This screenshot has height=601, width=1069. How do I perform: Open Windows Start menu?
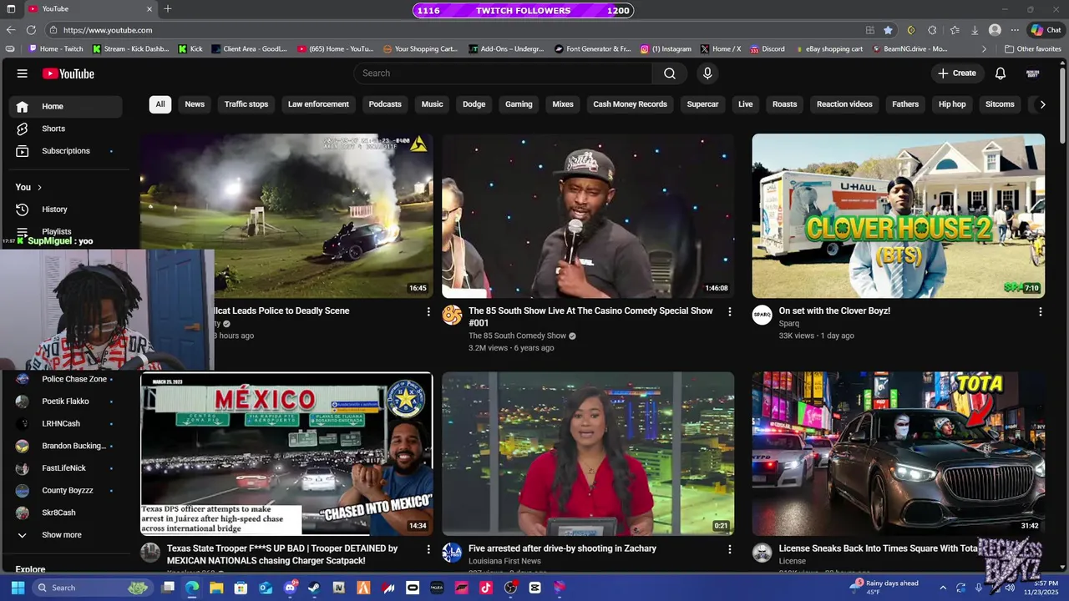[18, 588]
